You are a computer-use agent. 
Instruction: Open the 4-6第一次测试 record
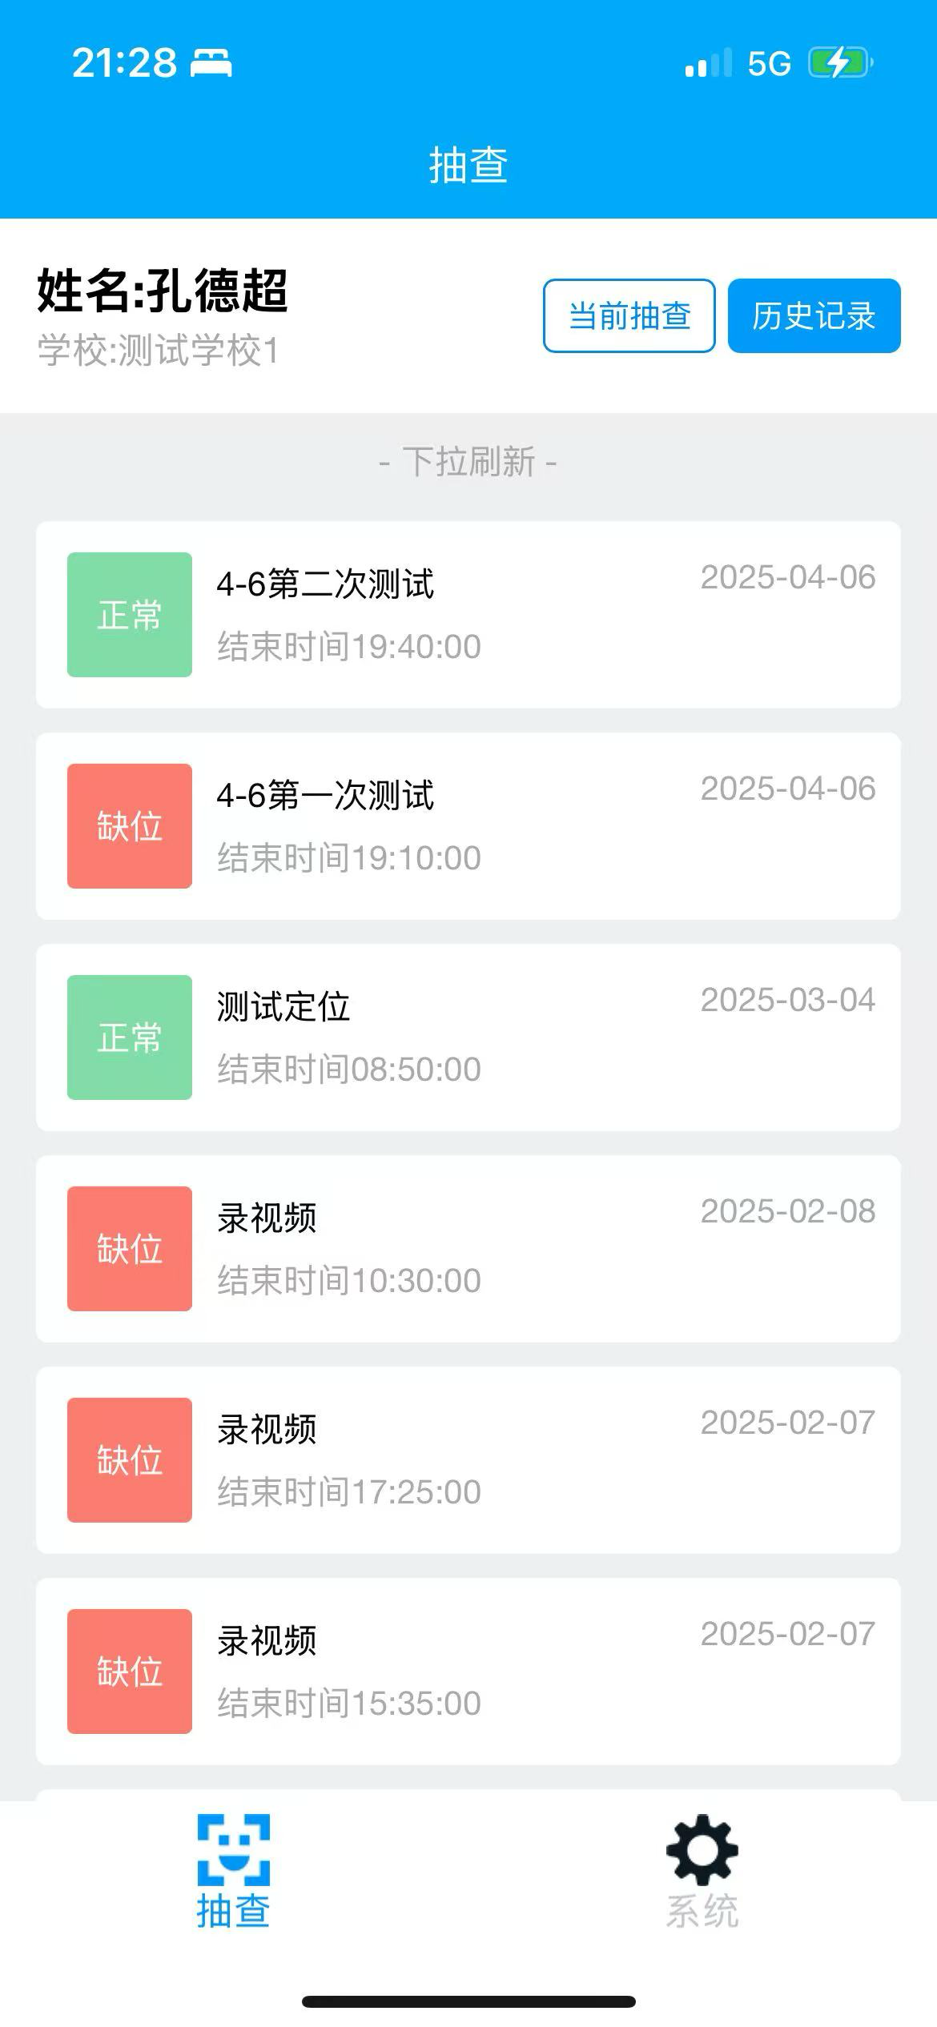coord(468,826)
